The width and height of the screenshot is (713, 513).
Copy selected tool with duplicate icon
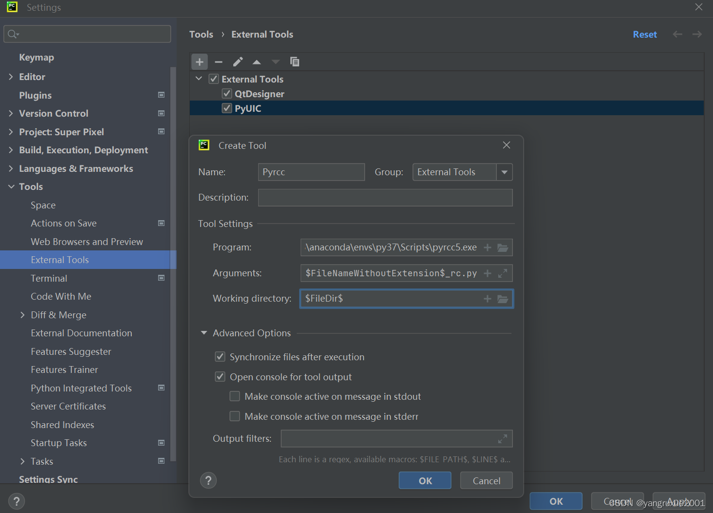[x=295, y=62]
